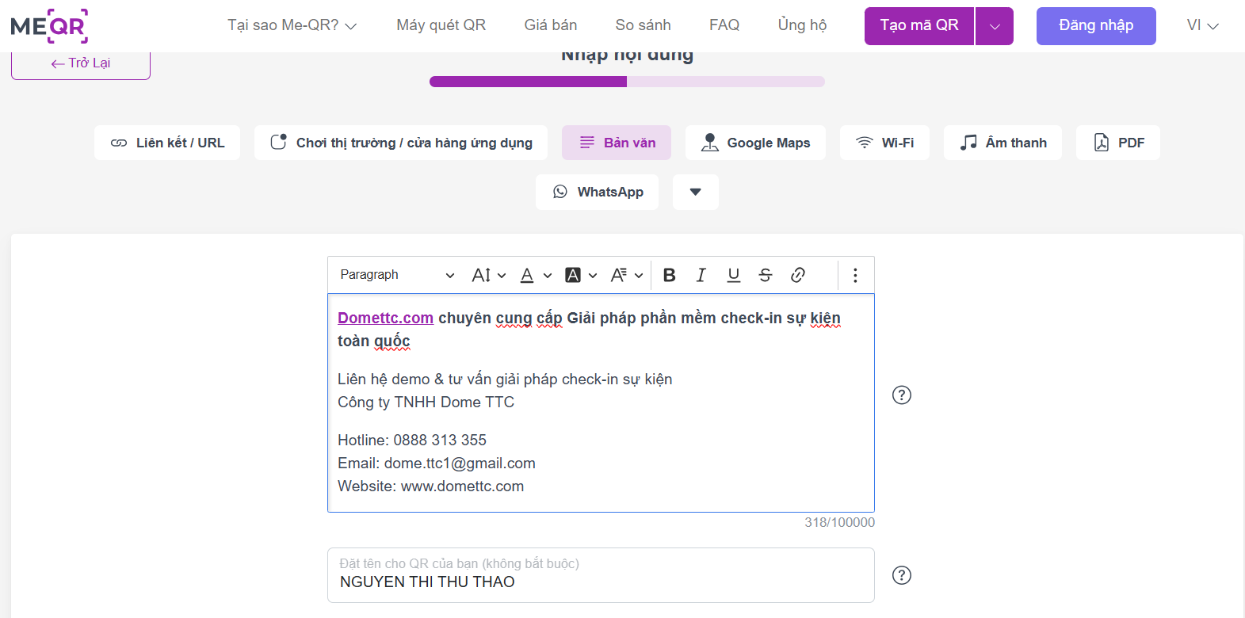
Task: Select the Google Maps QR type
Action: click(755, 143)
